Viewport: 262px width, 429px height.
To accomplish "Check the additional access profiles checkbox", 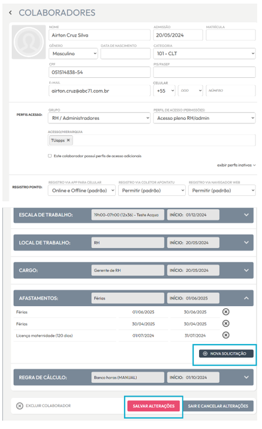I will click(x=50, y=156).
